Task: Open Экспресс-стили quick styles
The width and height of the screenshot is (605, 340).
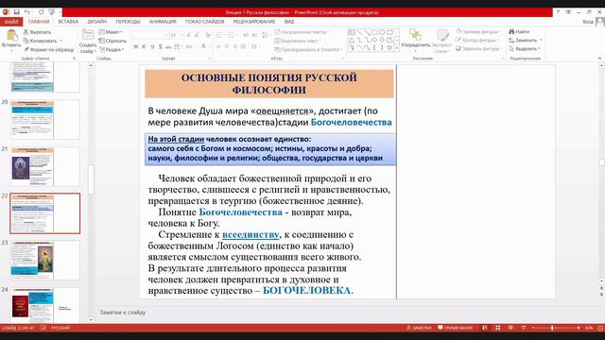Action: pos(441,41)
